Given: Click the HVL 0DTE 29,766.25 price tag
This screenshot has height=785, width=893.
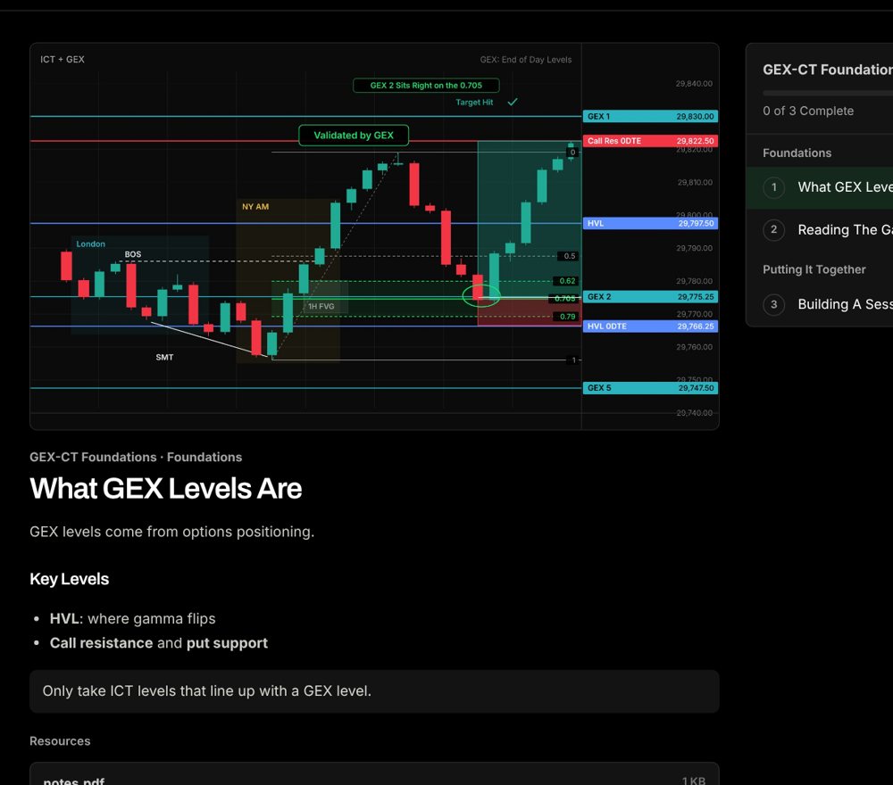Looking at the screenshot, I should [650, 326].
